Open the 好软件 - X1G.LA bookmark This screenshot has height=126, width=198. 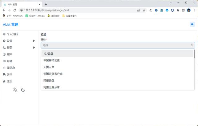click(35, 16)
